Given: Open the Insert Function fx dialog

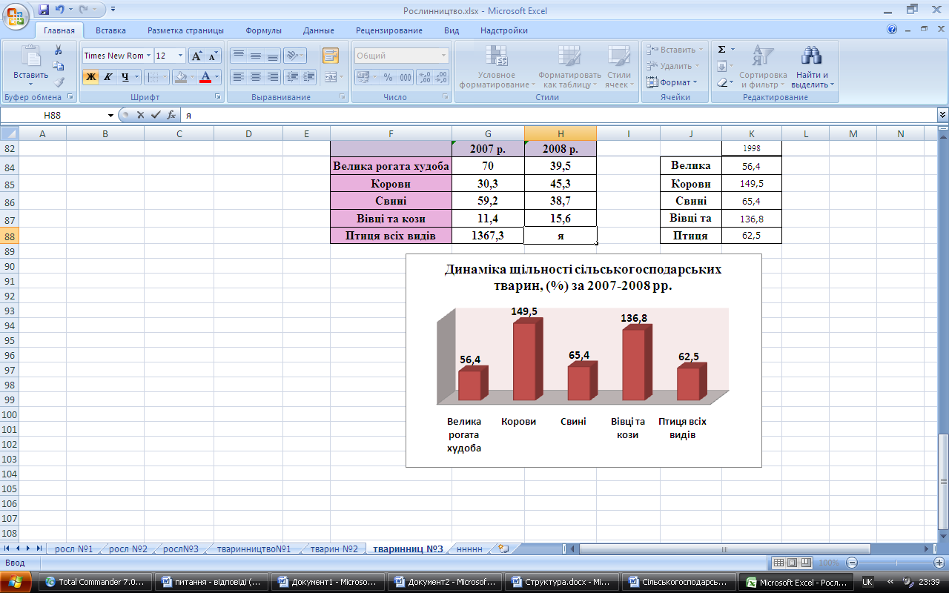Looking at the screenshot, I should [x=171, y=115].
